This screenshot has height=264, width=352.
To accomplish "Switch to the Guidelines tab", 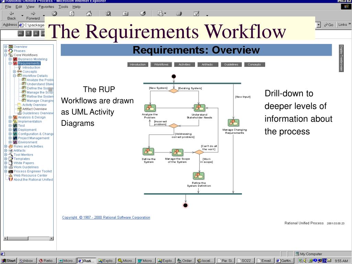I will (231, 64).
